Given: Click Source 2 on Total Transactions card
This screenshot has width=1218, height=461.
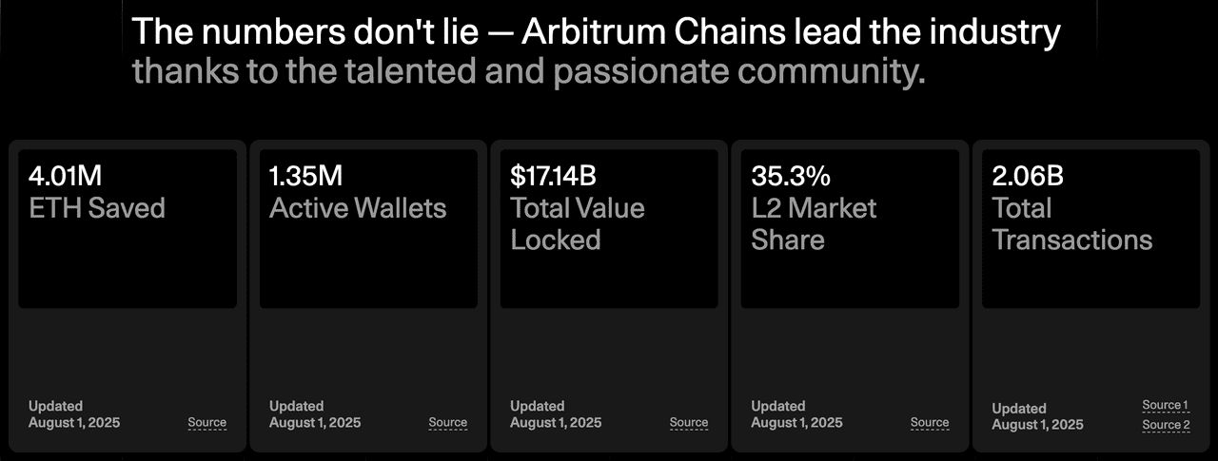Looking at the screenshot, I should [1166, 426].
